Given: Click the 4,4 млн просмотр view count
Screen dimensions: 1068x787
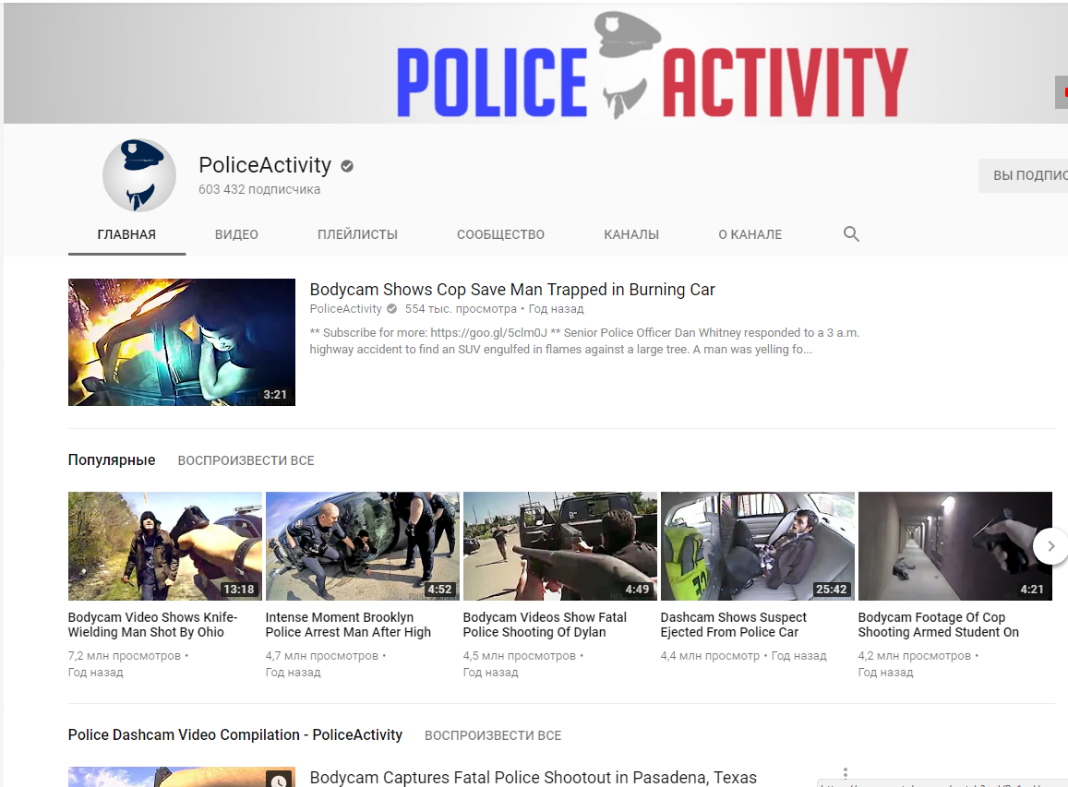Looking at the screenshot, I should [711, 656].
